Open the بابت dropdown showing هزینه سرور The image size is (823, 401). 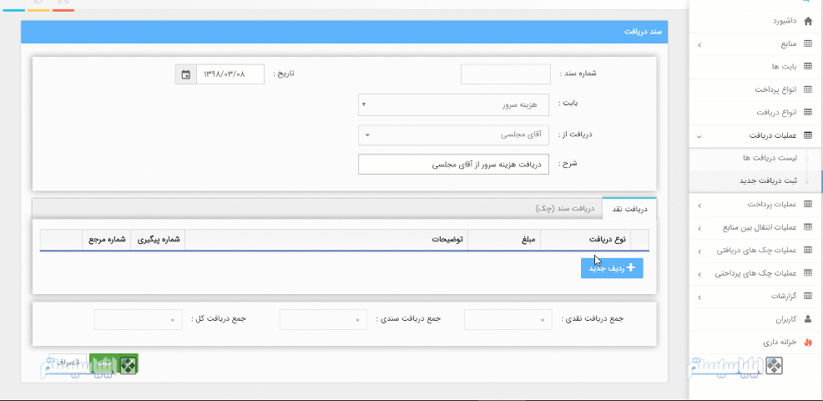453,104
